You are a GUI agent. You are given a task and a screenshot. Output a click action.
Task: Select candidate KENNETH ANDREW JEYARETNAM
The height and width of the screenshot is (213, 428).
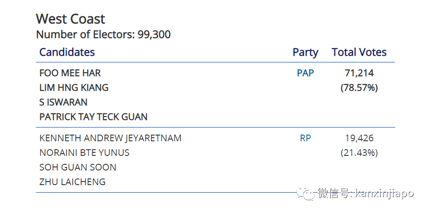[x=110, y=138]
